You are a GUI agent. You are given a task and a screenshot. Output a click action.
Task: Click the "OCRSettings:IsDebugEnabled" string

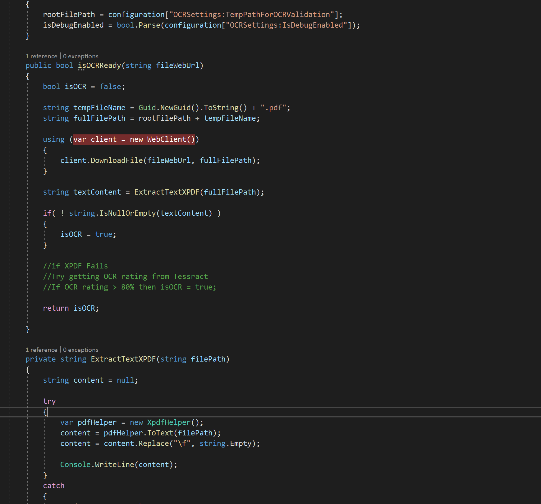point(287,25)
